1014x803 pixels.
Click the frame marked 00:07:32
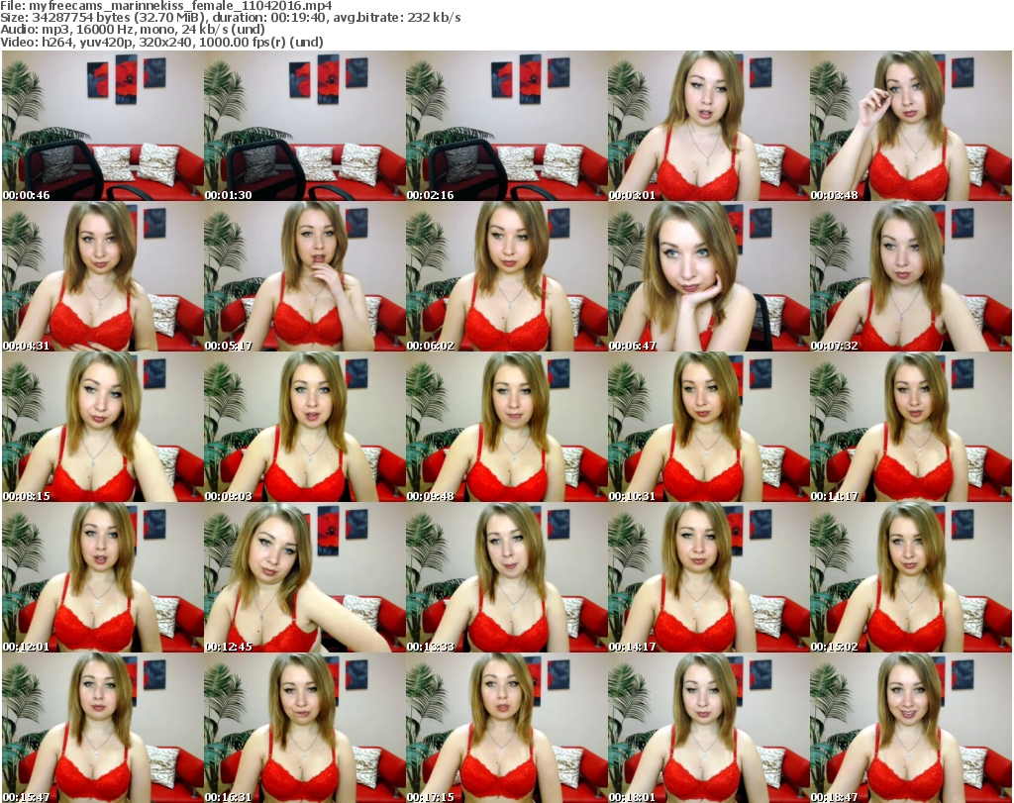(911, 277)
